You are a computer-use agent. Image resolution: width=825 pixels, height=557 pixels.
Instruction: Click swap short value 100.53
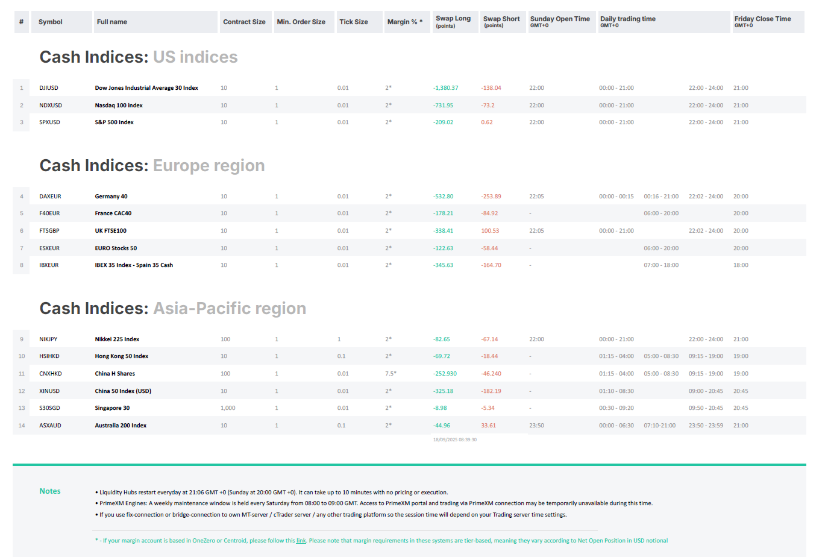(490, 231)
